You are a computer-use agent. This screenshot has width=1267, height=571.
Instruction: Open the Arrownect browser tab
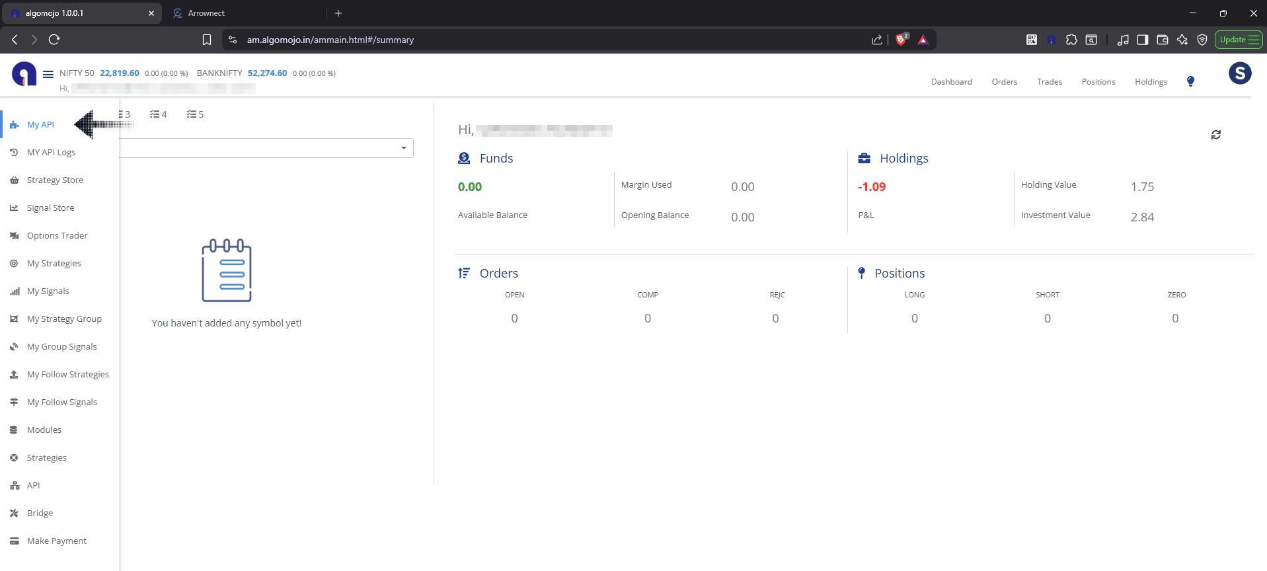pyautogui.click(x=206, y=13)
